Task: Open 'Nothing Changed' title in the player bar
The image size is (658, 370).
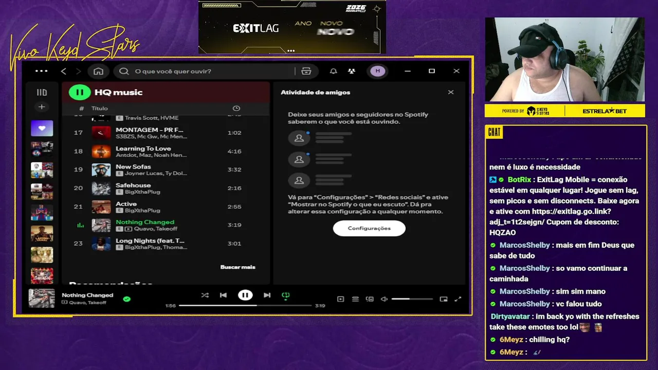Action: coord(87,295)
